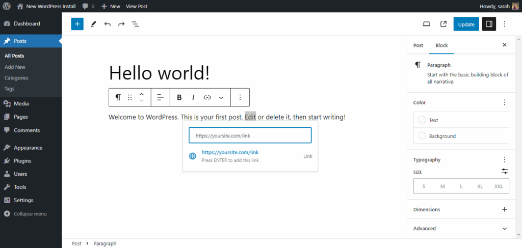Select font size XXL
The image size is (522, 248).
click(x=499, y=186)
